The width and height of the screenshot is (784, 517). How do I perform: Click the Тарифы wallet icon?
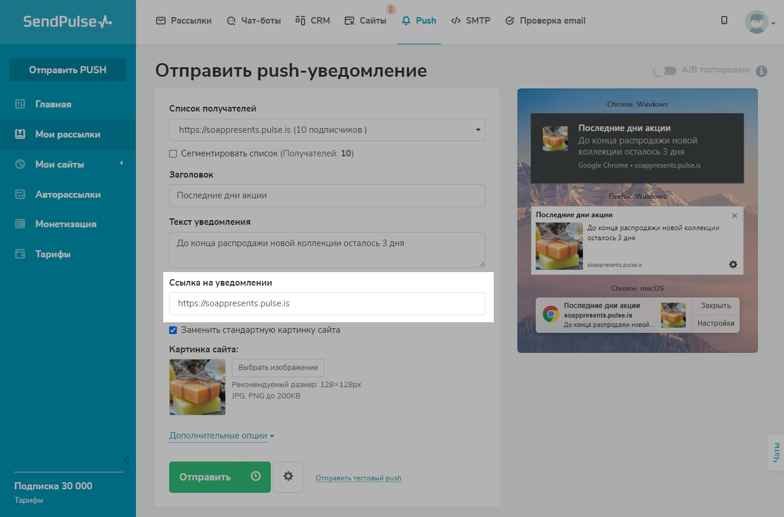click(20, 254)
